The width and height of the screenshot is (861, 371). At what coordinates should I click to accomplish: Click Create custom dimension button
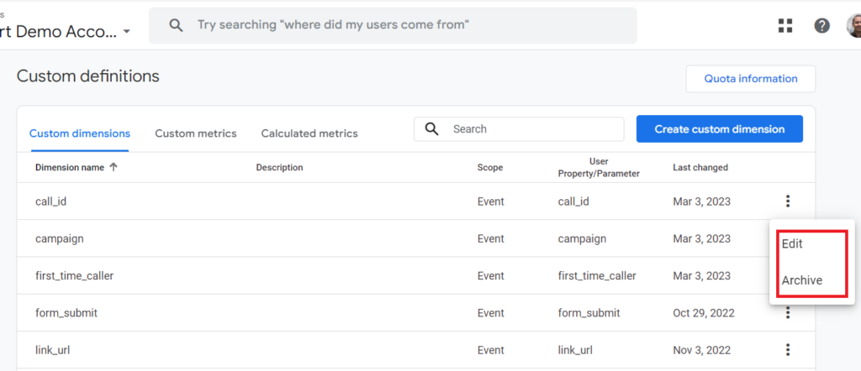pos(720,128)
